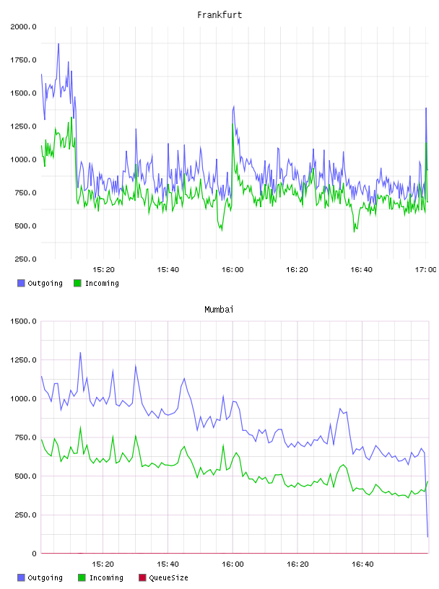
Task: Click Outgoing blue swatch in Frankfurt legend
Action: [21, 283]
